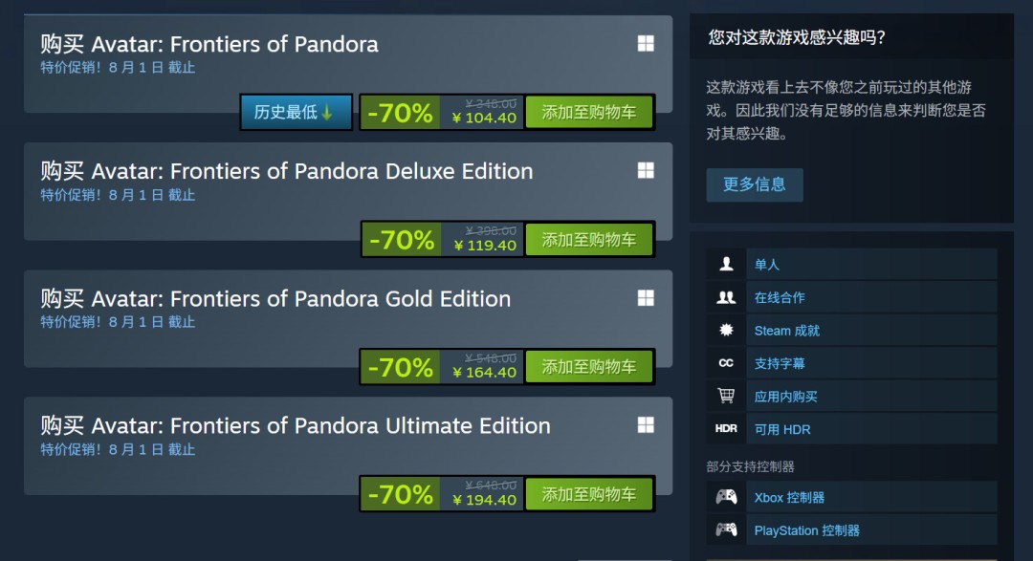The image size is (1033, 561).
Task: Add Ultimate Edition to cart
Action: [589, 494]
